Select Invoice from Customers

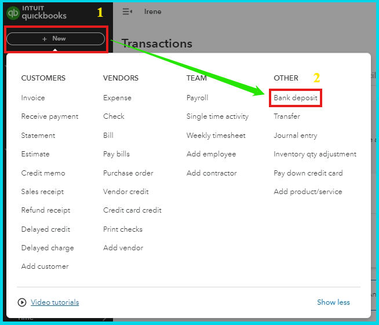click(x=33, y=98)
